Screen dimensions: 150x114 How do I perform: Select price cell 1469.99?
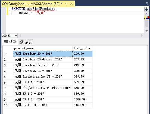(x=82, y=105)
